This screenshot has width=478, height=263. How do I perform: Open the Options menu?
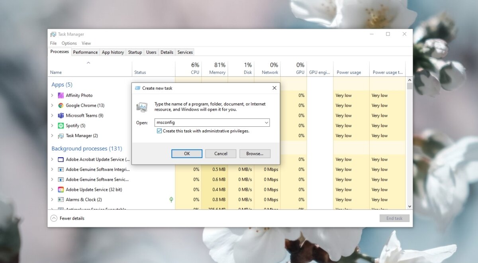pyautogui.click(x=69, y=43)
